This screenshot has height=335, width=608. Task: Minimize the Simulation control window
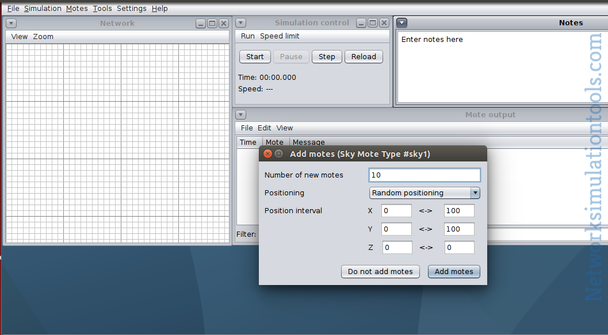(361, 23)
